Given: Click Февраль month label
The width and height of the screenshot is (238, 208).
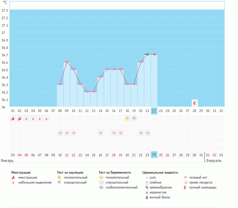Looking at the screenshot, I should click(214, 161).
